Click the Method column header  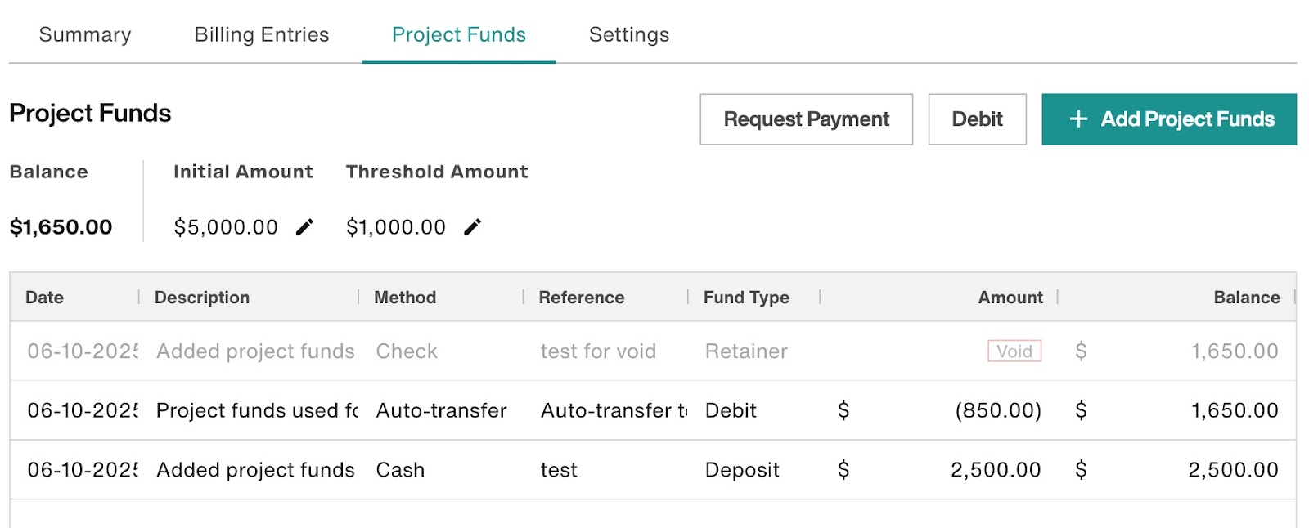pos(405,298)
